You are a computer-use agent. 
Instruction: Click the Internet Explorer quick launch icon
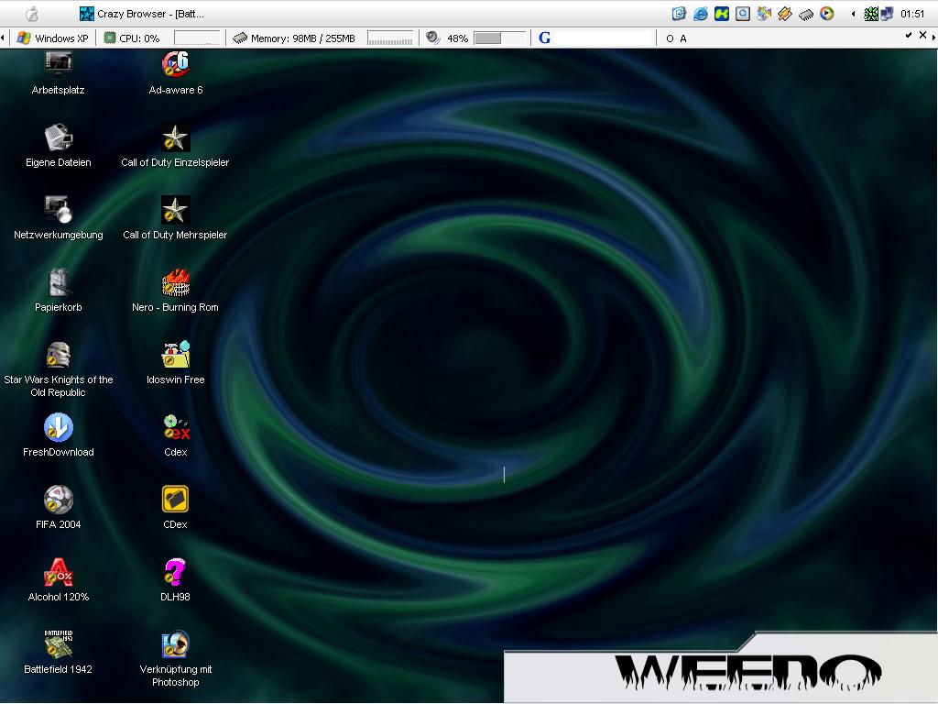(701, 14)
